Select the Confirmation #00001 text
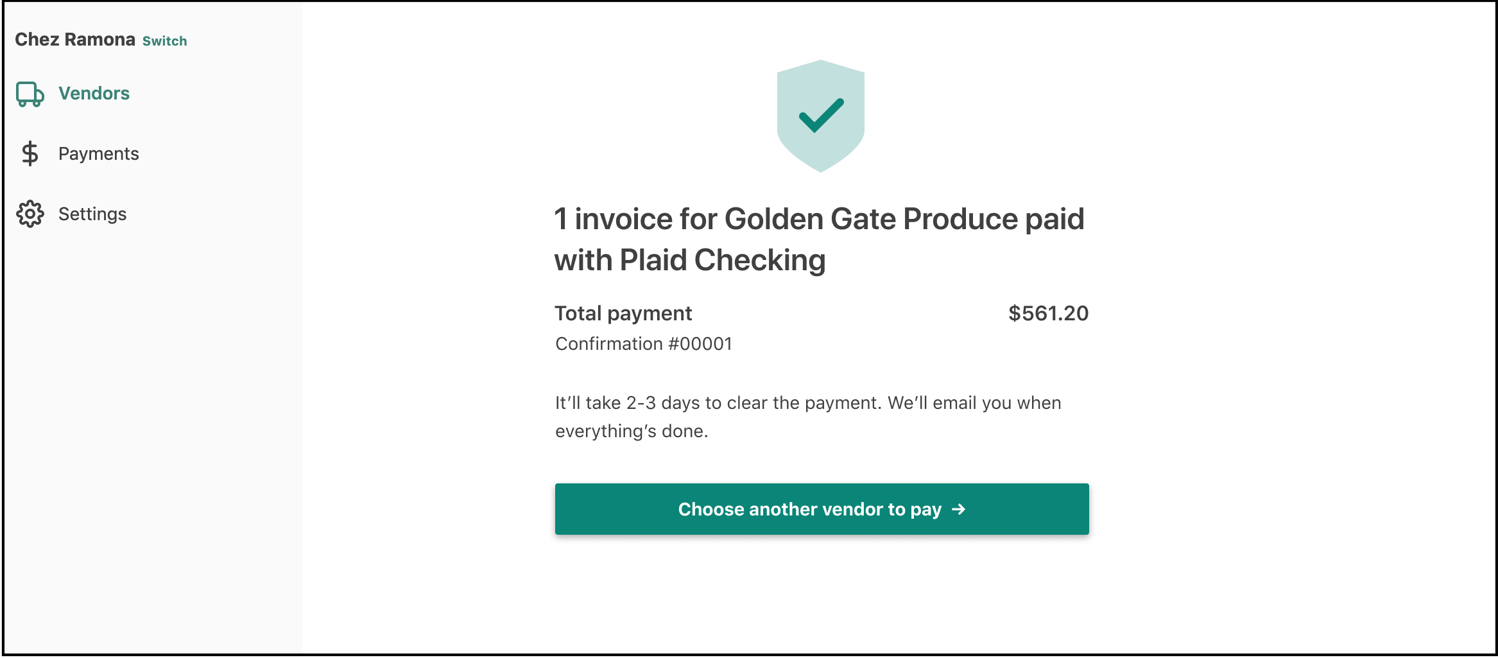 coord(644,344)
